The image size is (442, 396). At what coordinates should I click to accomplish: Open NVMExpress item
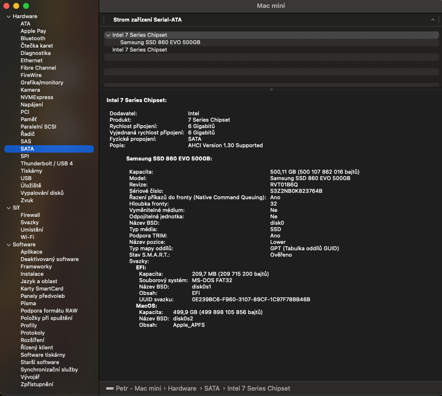coord(37,97)
